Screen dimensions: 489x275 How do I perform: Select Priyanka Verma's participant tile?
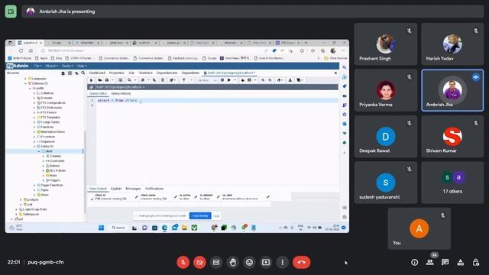pyautogui.click(x=386, y=90)
